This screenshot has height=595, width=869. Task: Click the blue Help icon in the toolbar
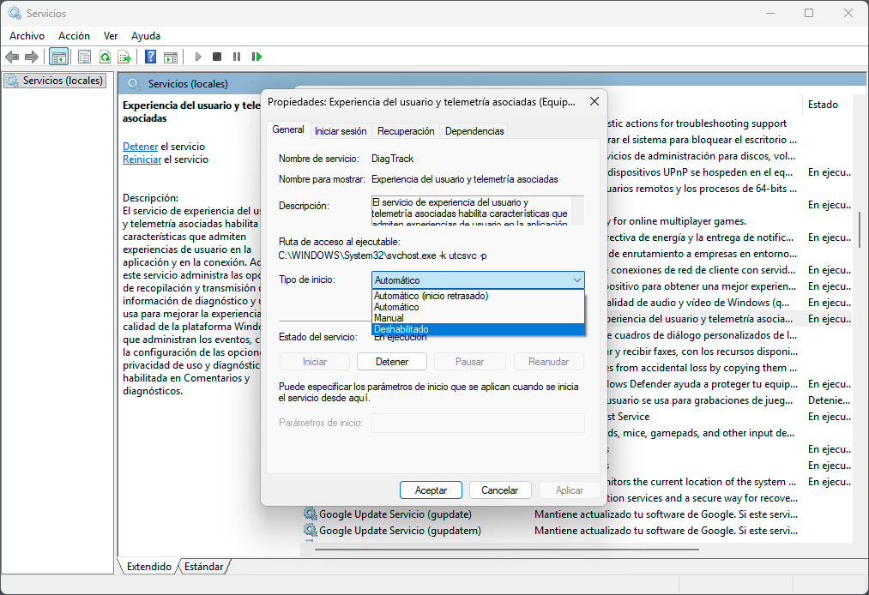pyautogui.click(x=150, y=57)
